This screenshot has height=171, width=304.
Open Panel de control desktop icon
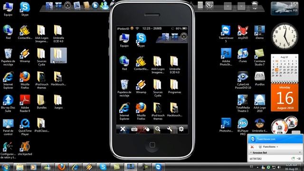pyautogui.click(x=8, y=127)
